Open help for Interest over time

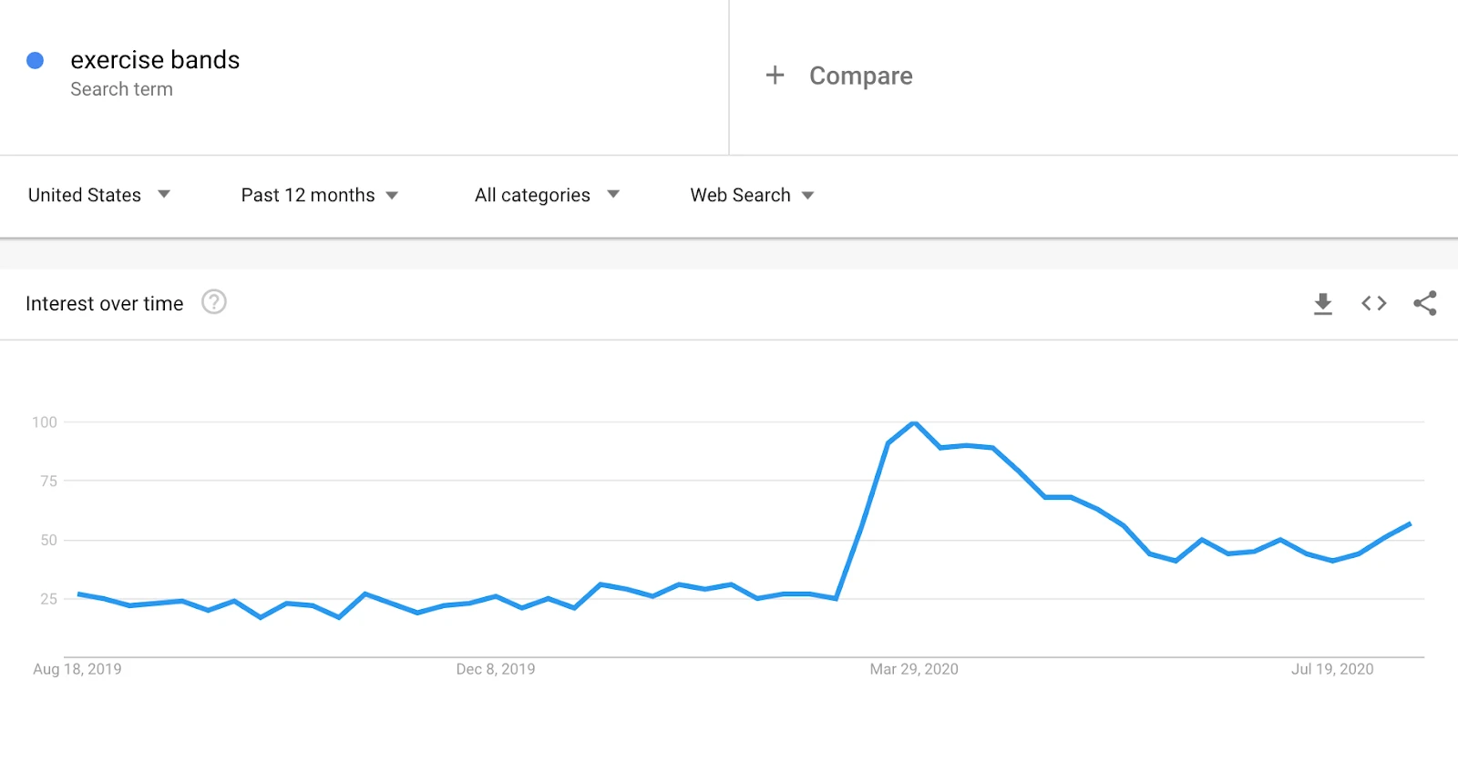point(214,302)
